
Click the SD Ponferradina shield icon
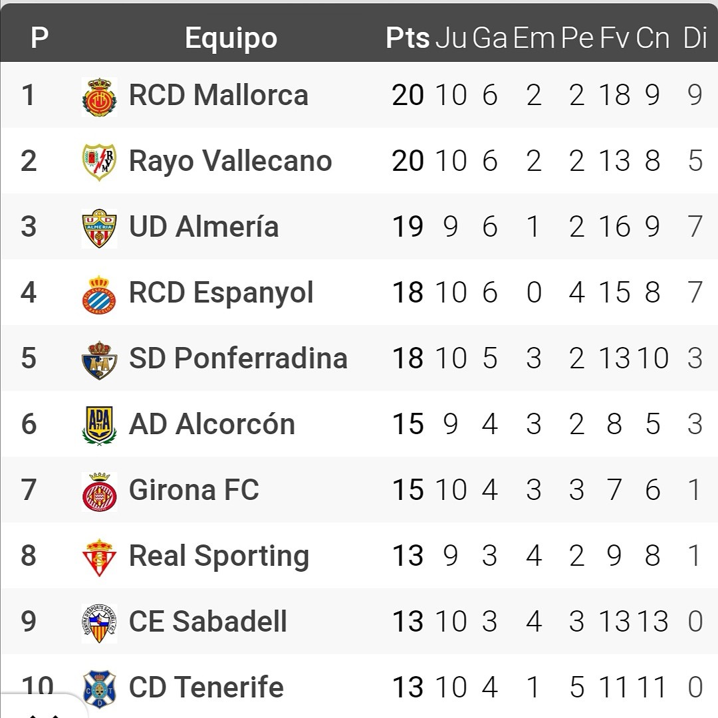tap(99, 360)
